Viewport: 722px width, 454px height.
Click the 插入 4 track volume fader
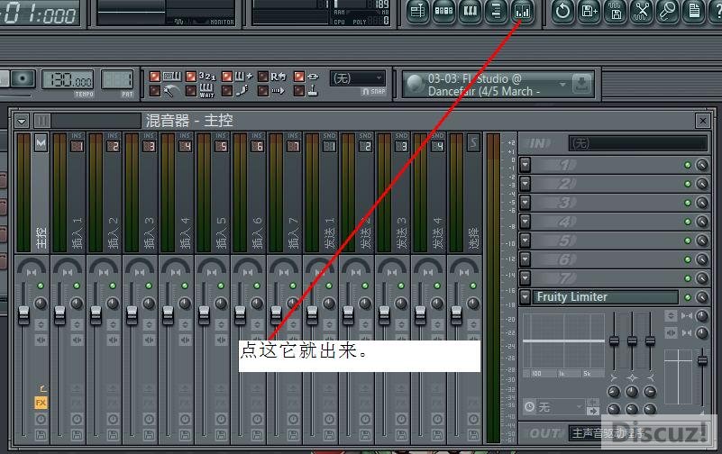click(168, 314)
